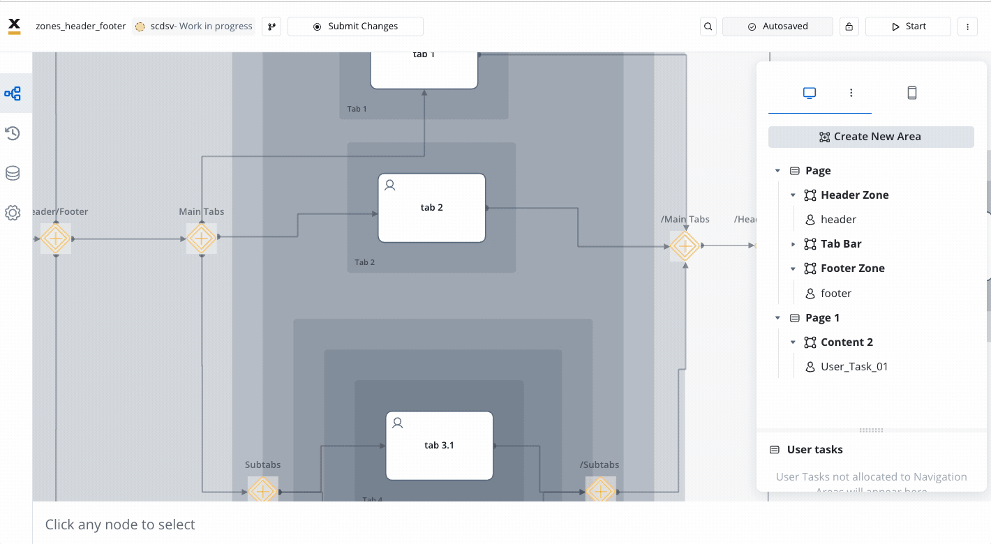The width and height of the screenshot is (991, 544).
Task: Click the Tab 2 zone label
Action: click(x=365, y=262)
